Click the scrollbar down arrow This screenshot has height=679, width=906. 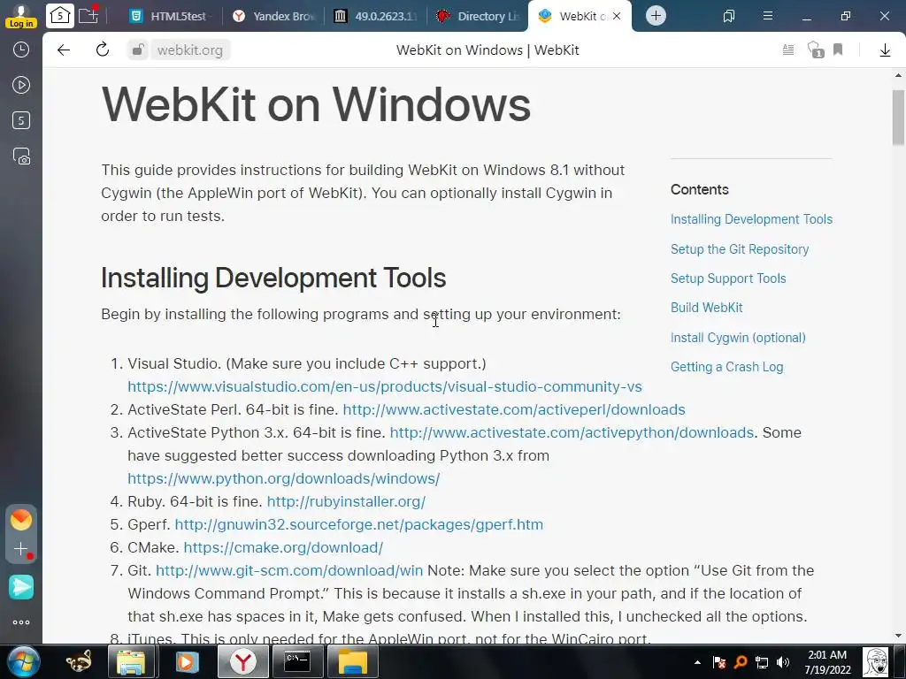tap(898, 636)
